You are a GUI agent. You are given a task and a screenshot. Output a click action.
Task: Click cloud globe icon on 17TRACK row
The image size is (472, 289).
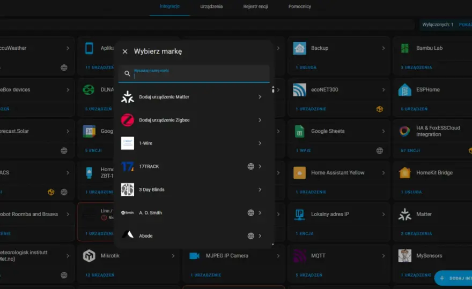pos(251,166)
